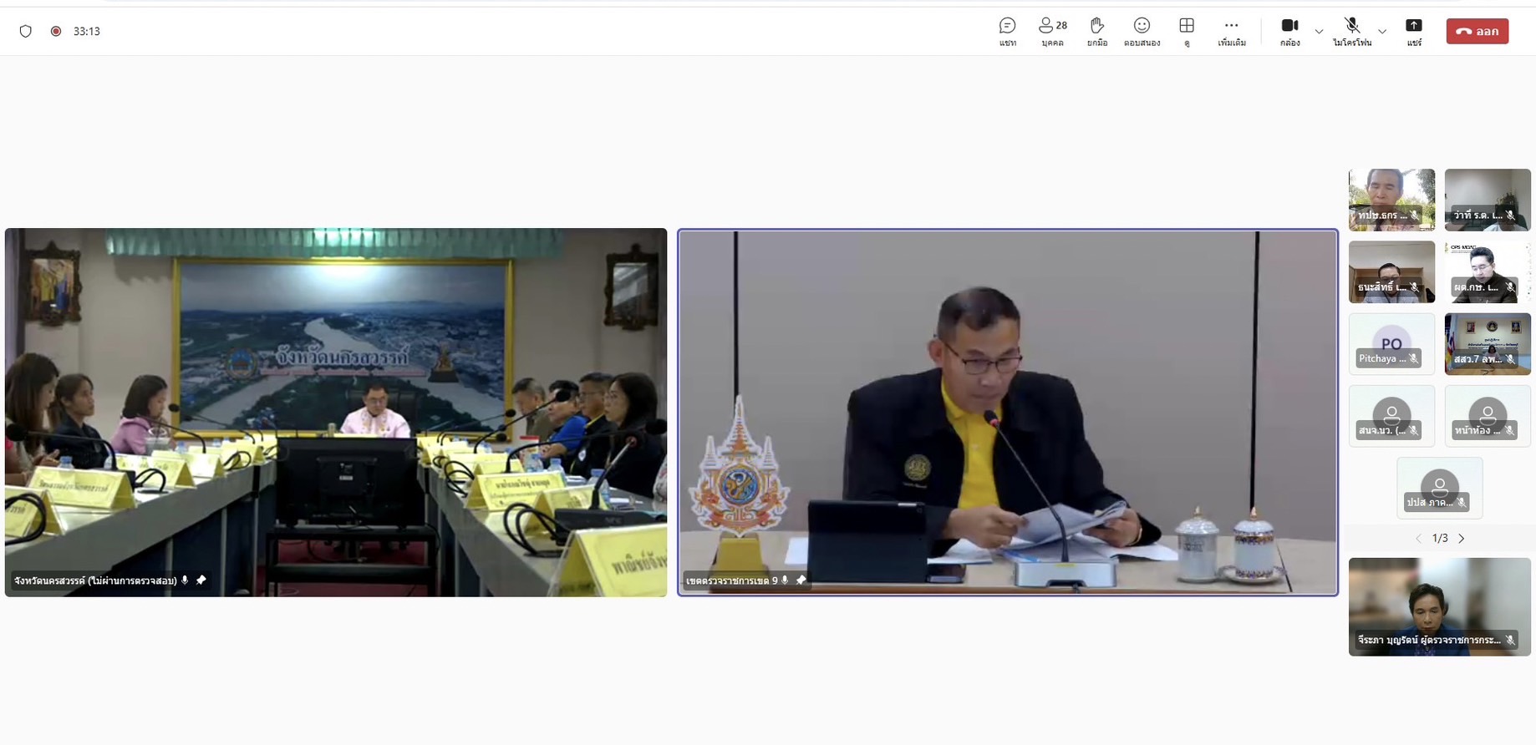Share your screen content
The image size is (1536, 745).
click(1413, 31)
